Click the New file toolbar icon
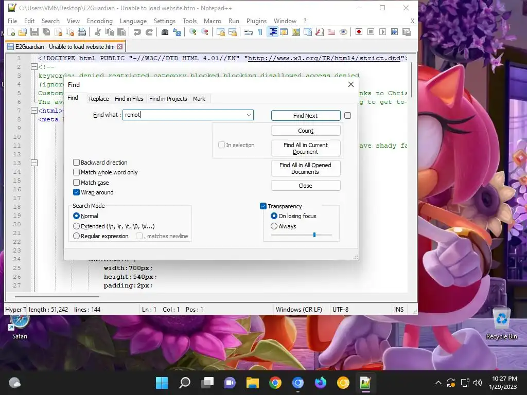 pos(11,32)
